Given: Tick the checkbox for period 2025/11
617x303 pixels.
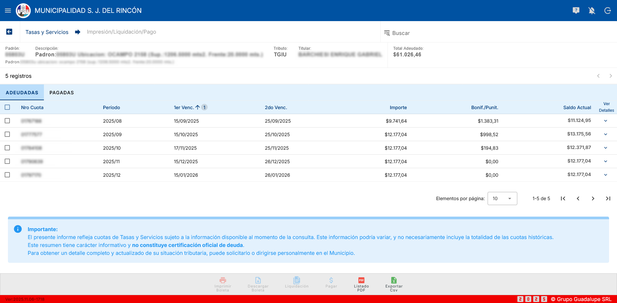Looking at the screenshot, I should pos(7,161).
